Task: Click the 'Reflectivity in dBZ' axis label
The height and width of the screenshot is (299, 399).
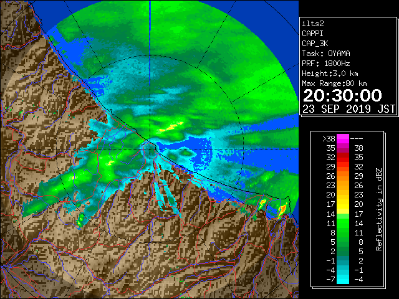Action: coord(379,209)
